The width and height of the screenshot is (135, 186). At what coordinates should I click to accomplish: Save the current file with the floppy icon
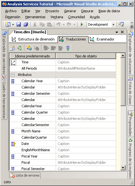(x=19, y=24)
